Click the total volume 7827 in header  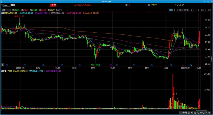pyautogui.click(x=154, y=5)
